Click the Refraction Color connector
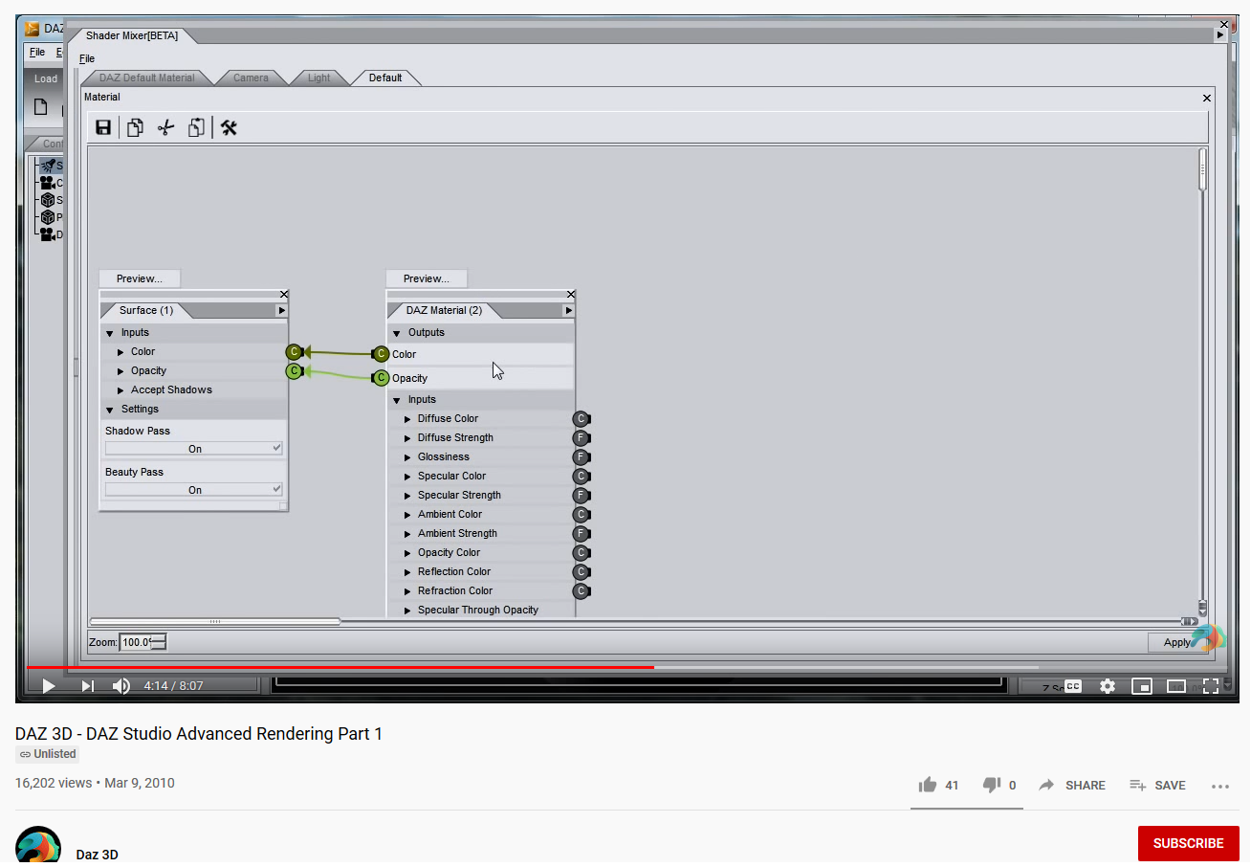The image size is (1251, 867). 582,591
